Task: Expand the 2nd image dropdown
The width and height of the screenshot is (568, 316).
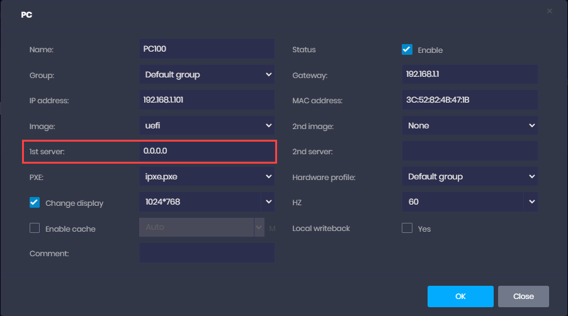Action: coord(470,125)
